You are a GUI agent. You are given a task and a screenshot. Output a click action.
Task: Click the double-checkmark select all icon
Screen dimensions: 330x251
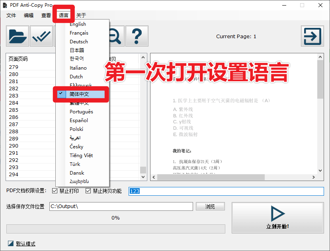coord(41,37)
